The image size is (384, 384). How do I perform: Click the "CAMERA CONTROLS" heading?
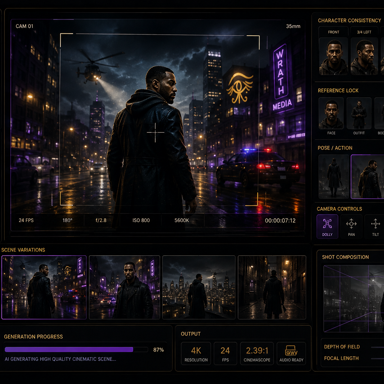point(339,209)
